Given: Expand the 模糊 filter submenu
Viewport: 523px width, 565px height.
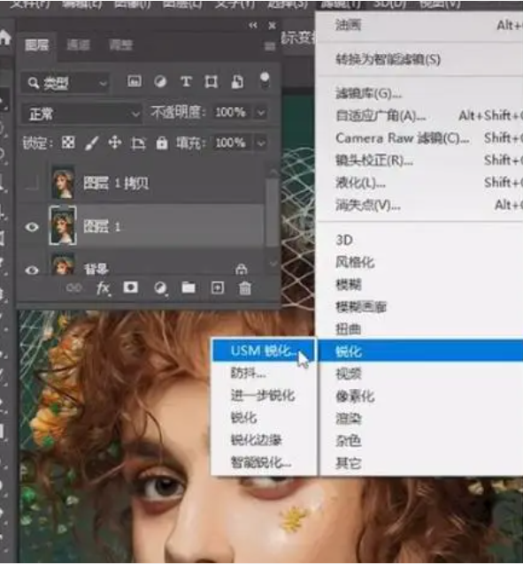Looking at the screenshot, I should tap(421, 285).
